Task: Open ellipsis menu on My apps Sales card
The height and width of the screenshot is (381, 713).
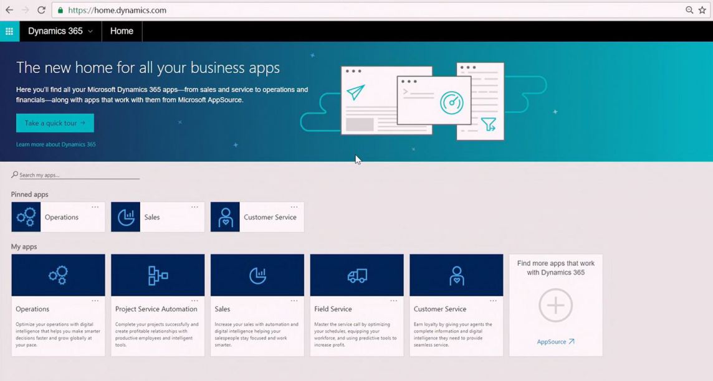Action: coord(294,301)
